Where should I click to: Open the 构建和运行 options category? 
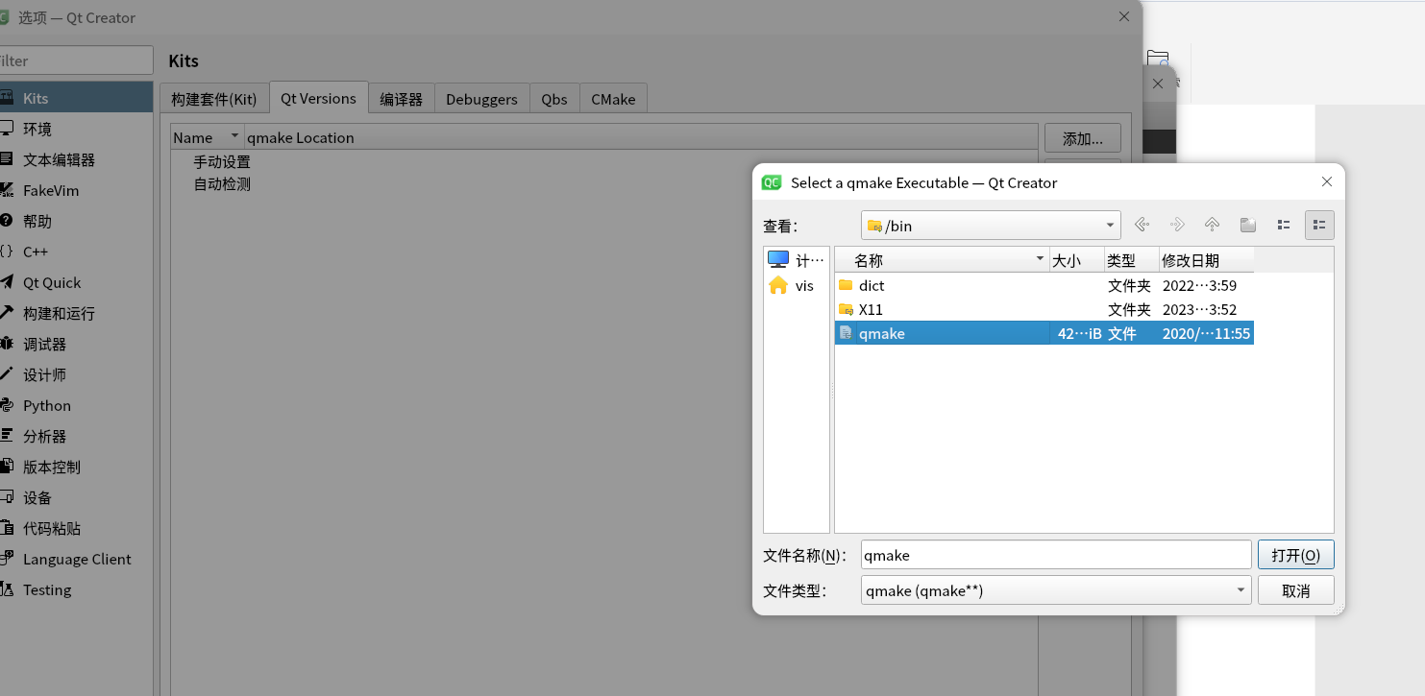[x=76, y=313]
